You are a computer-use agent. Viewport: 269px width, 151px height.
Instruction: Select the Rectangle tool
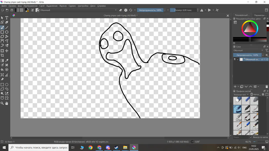click(2, 32)
